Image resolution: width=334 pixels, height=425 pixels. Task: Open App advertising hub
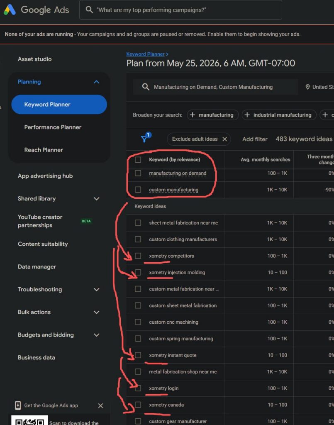pos(45,176)
